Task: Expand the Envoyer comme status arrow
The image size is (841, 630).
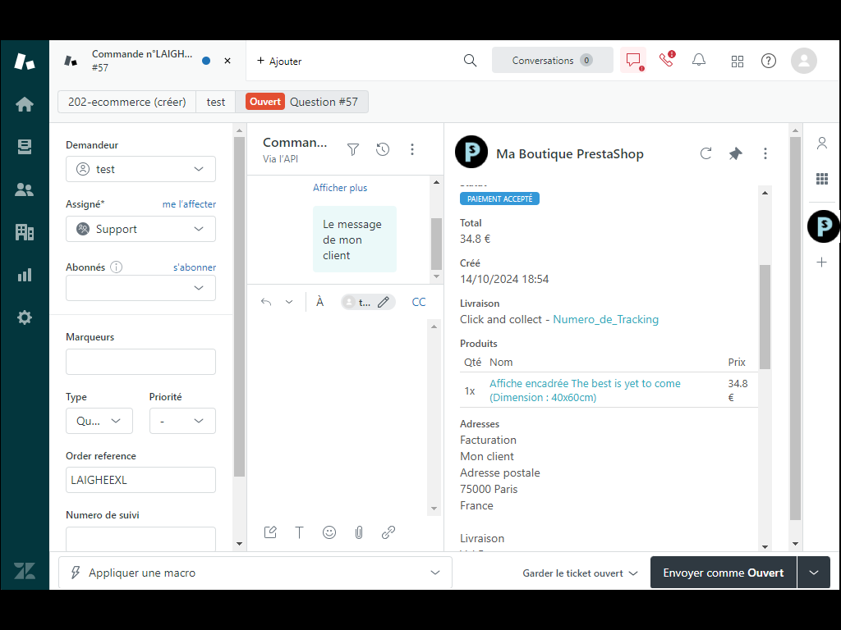Action: pyautogui.click(x=813, y=573)
